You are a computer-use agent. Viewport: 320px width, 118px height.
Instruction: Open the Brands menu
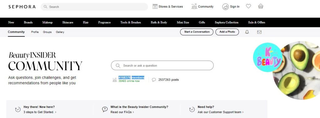pos(28,22)
